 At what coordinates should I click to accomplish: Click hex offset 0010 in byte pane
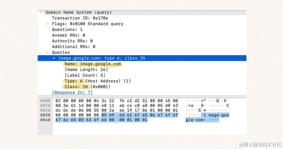[45, 105]
